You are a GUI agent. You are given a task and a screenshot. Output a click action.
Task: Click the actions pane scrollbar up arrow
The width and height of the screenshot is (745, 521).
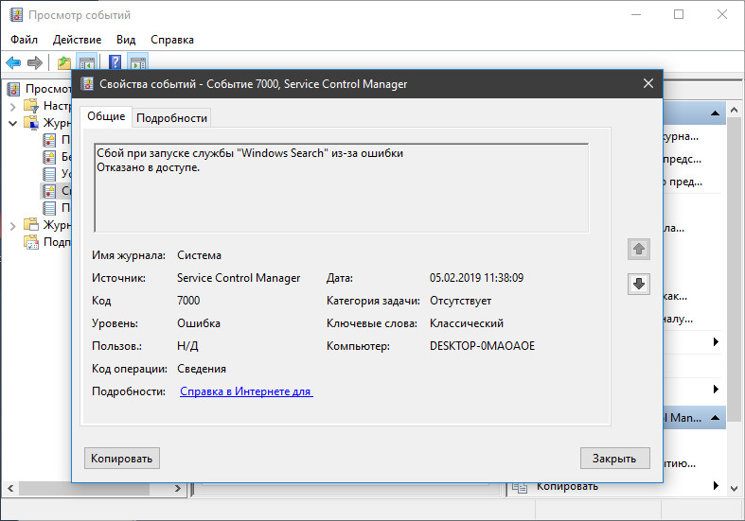click(x=734, y=110)
